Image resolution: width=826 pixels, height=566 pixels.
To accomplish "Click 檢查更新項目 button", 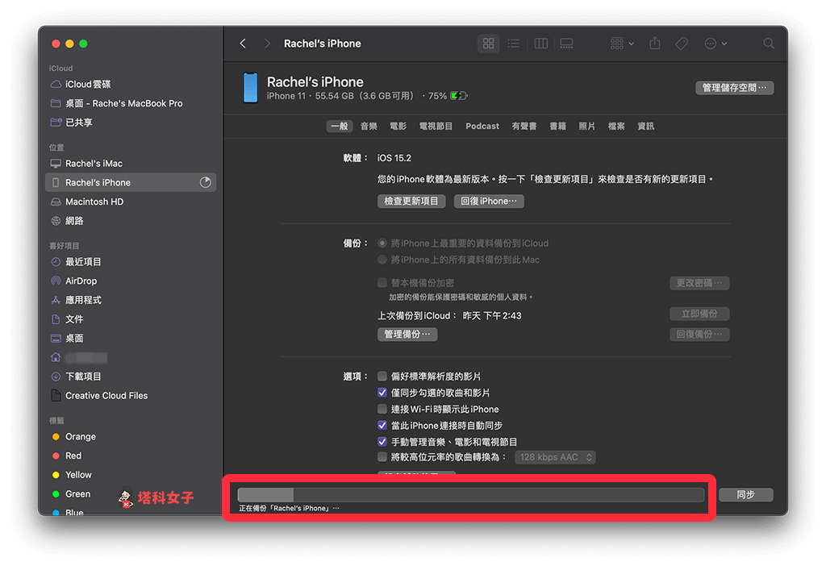I will click(411, 201).
